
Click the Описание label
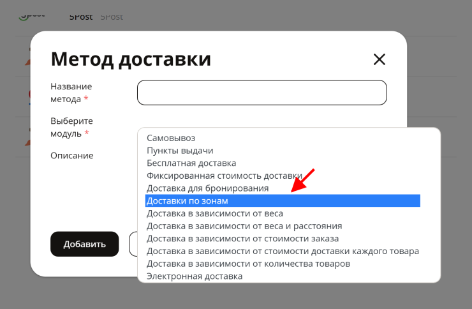pyautogui.click(x=72, y=156)
